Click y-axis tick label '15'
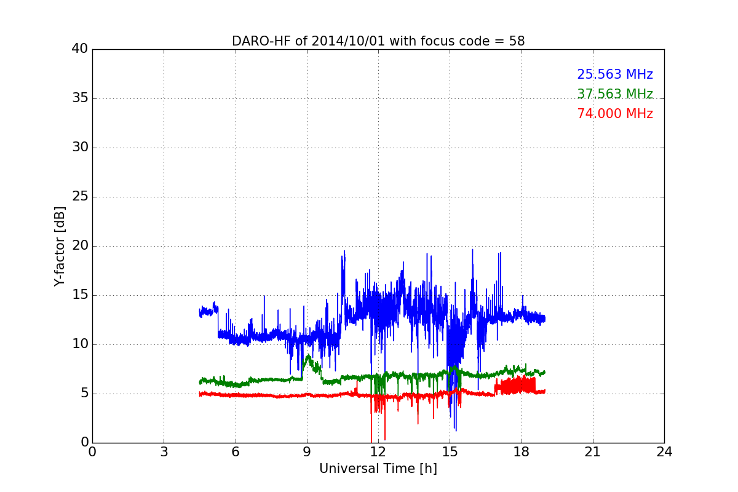The image size is (738, 492). coord(80,295)
